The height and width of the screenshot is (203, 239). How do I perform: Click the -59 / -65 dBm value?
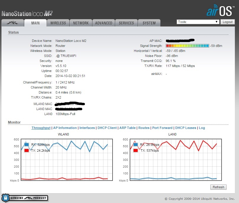175,51
